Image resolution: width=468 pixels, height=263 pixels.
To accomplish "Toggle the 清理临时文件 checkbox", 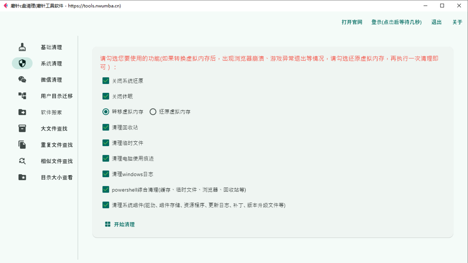I will 106,143.
